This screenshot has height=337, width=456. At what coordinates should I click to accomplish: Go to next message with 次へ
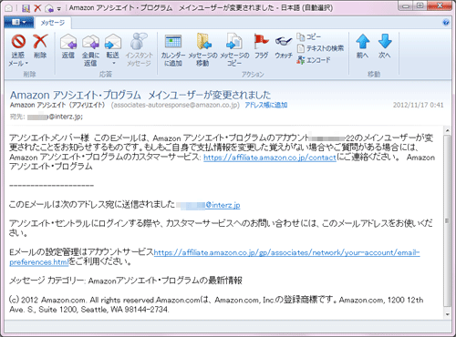click(385, 46)
